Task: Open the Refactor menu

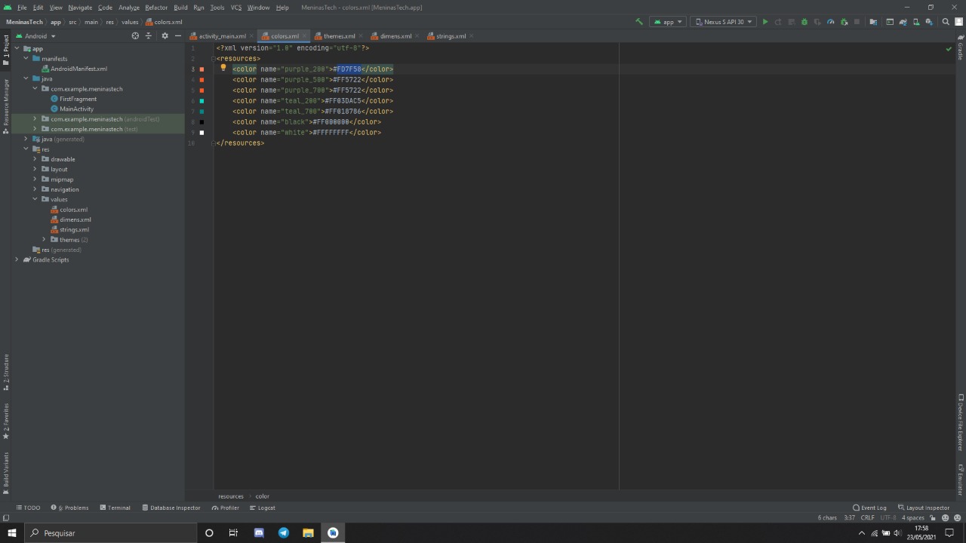Action: coord(156,8)
